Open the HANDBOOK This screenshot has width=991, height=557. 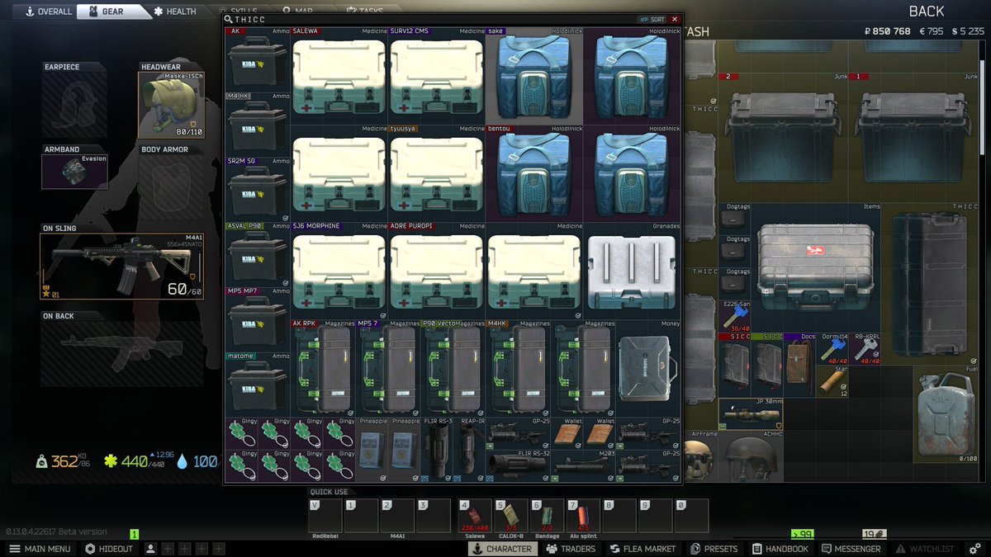click(780, 549)
